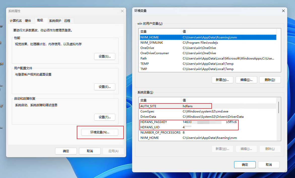This screenshot has height=178, width=295.
Task: Open 性能 settings with 设置(S) button
Action: click(105, 56)
